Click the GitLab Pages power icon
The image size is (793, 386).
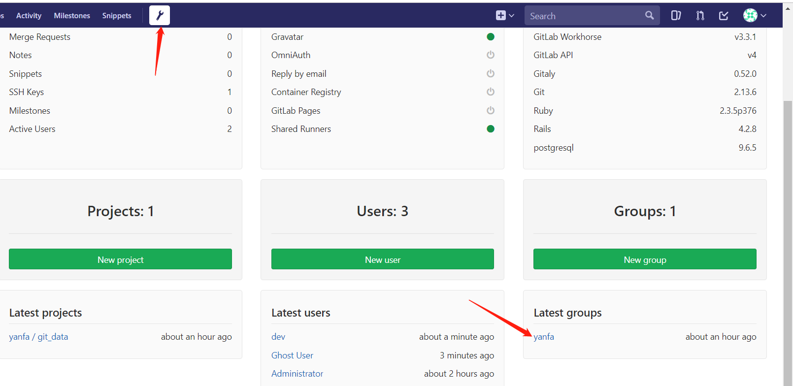coord(491,110)
